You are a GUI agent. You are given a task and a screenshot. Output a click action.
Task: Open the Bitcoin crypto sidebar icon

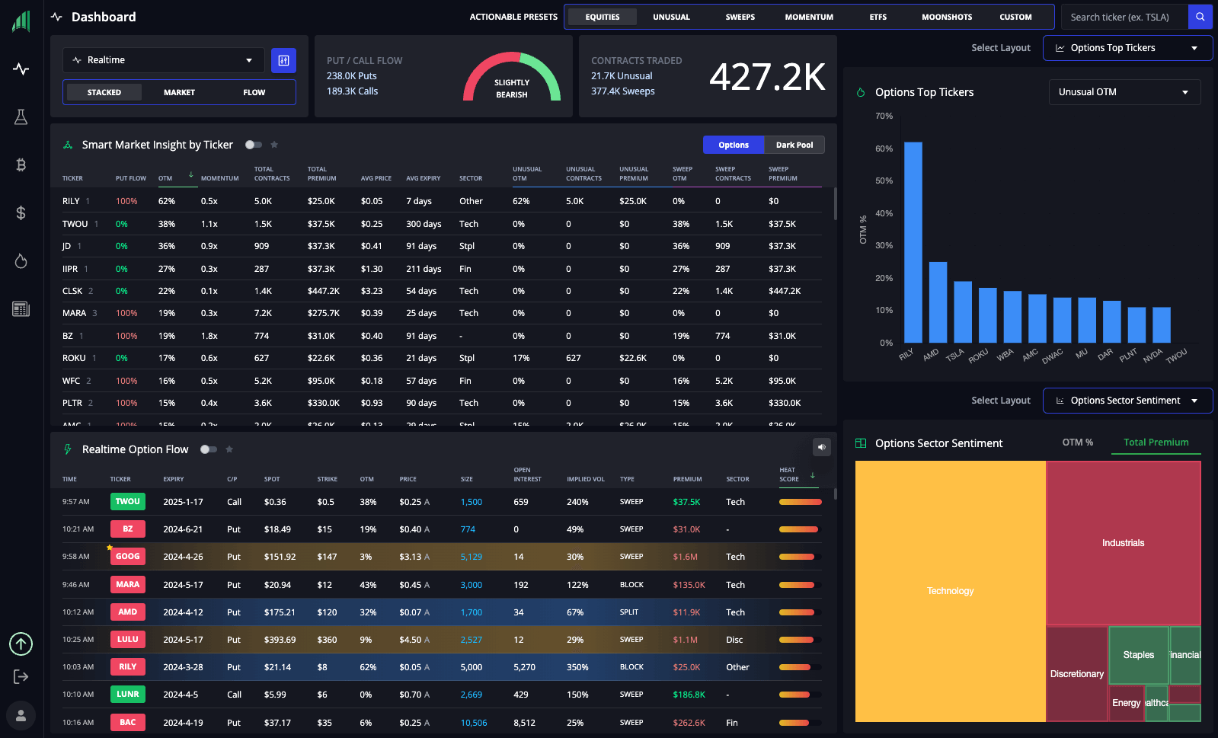click(21, 165)
